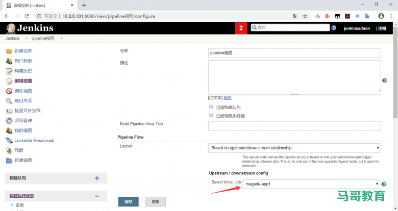Viewport: 398px width, 211px height.
Task: Open 用户列表 in the sidebar
Action: click(23, 61)
